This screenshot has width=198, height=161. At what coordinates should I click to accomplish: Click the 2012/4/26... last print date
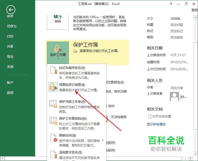(x=179, y=69)
